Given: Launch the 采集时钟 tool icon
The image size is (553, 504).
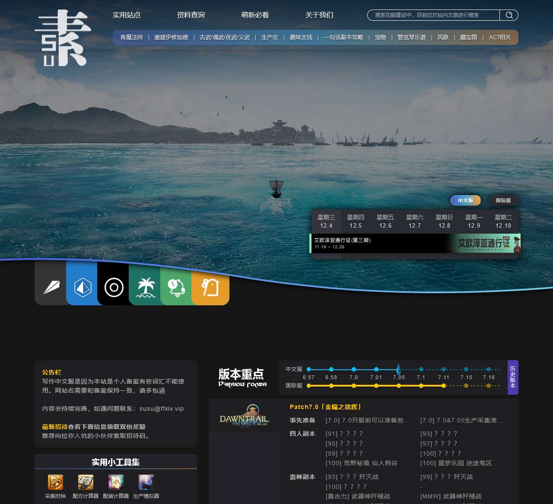Looking at the screenshot, I should pyautogui.click(x=55, y=482).
